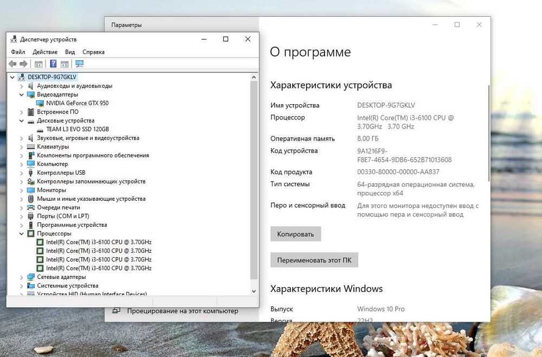Viewport: 542px width, 357px height.
Task: Maximize the Диспетчер устройств window
Action: (225, 39)
